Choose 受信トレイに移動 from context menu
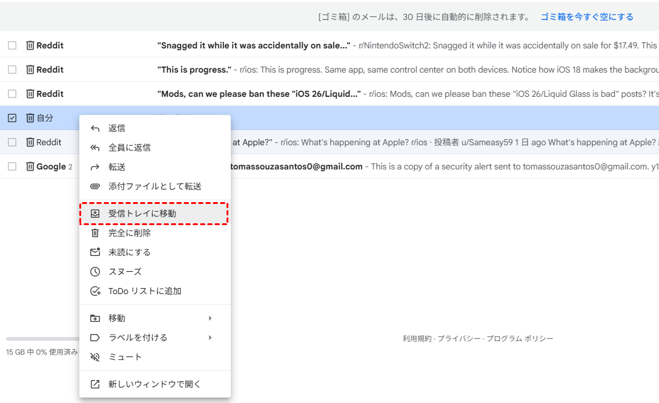Image resolution: width=659 pixels, height=403 pixels. [x=142, y=214]
